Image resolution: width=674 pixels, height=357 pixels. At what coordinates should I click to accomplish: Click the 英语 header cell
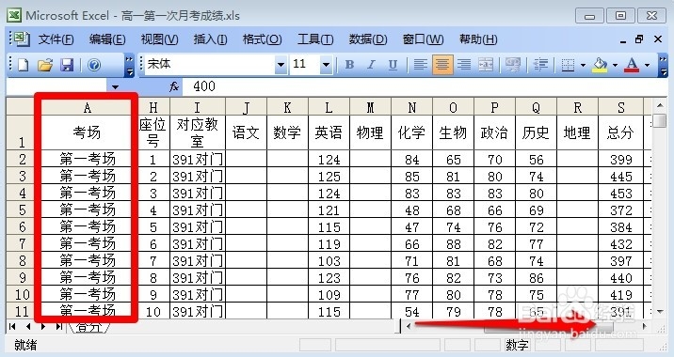click(329, 132)
